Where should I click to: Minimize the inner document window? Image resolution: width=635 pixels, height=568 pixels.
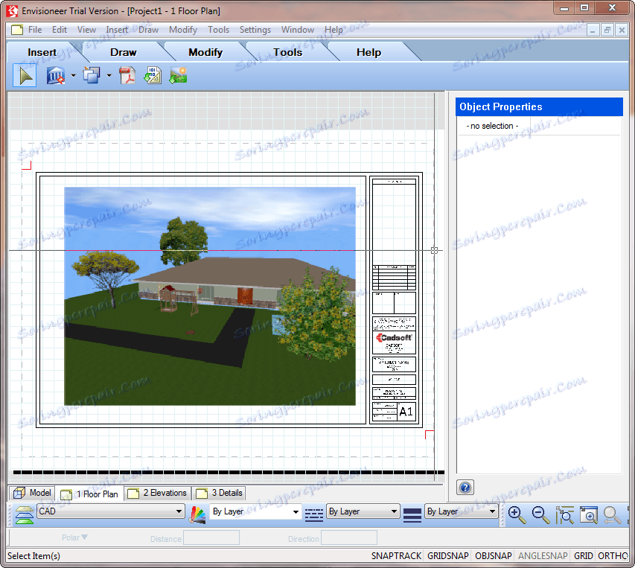click(x=593, y=30)
